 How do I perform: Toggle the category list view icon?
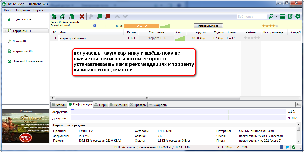click(282, 16)
